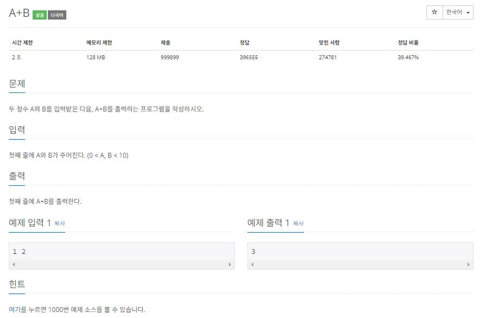Click the 출력 section heading
This screenshot has width=485, height=318.
(x=17, y=176)
